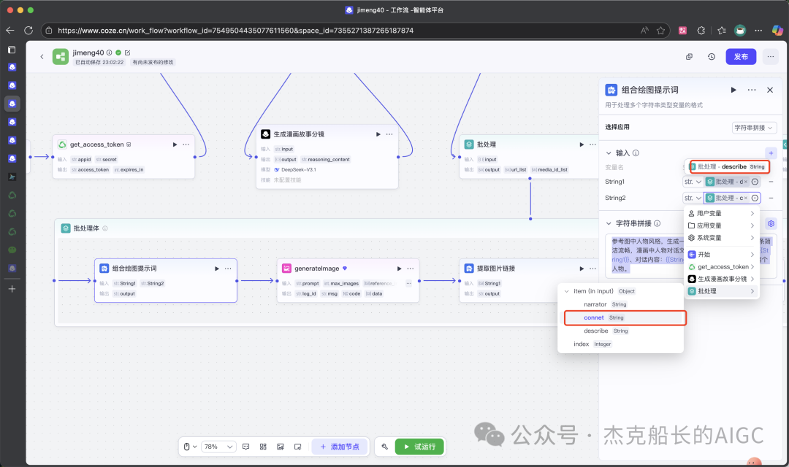
Task: Click the browser address bar URL
Action: point(235,31)
